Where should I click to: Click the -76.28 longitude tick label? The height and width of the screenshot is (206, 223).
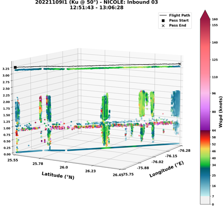tap(184, 150)
